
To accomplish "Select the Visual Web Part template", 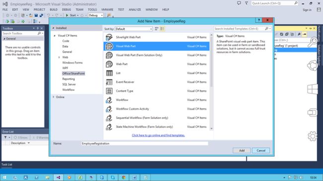I will (x=157, y=46).
